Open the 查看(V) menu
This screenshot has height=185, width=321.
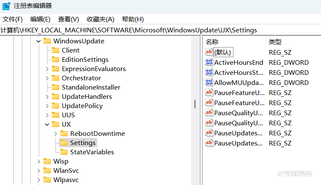tap(68, 19)
